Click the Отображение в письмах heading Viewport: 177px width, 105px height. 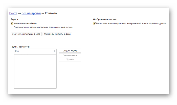click(x=105, y=19)
